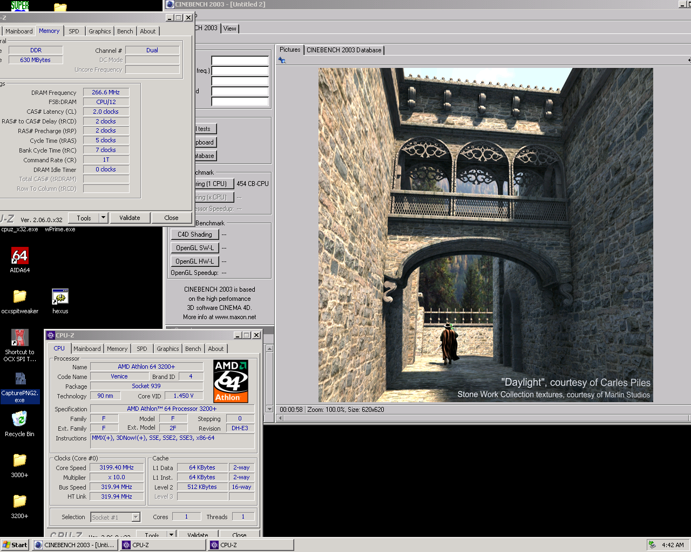Select the Pictures tab in CINEBENCH

(x=290, y=50)
